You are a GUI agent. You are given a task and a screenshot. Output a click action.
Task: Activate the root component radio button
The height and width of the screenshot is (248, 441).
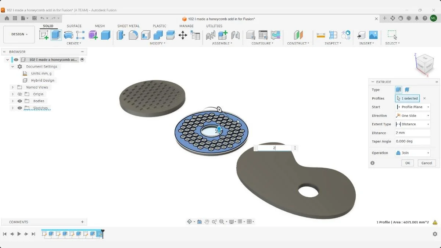pyautogui.click(x=82, y=60)
